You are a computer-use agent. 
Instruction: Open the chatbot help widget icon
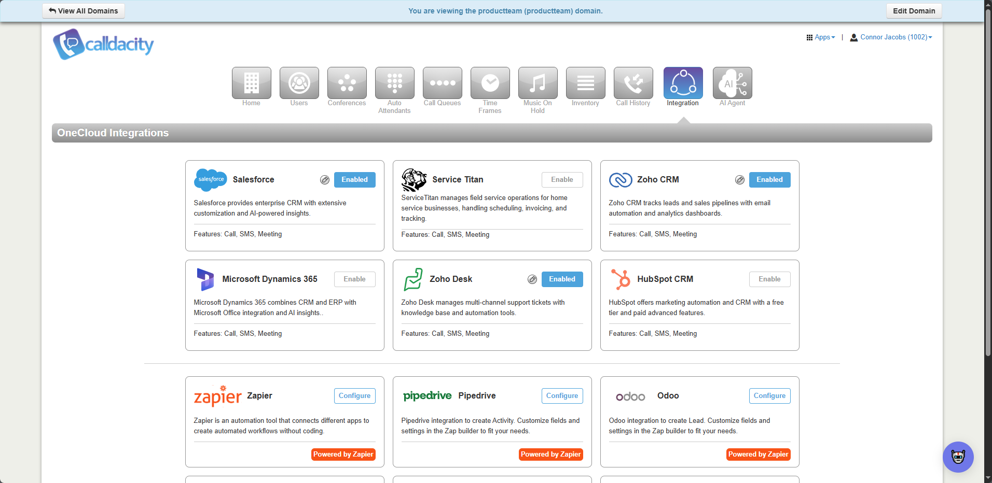click(x=958, y=457)
